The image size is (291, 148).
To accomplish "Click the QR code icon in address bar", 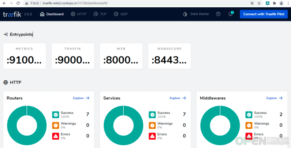I will click(252, 3).
